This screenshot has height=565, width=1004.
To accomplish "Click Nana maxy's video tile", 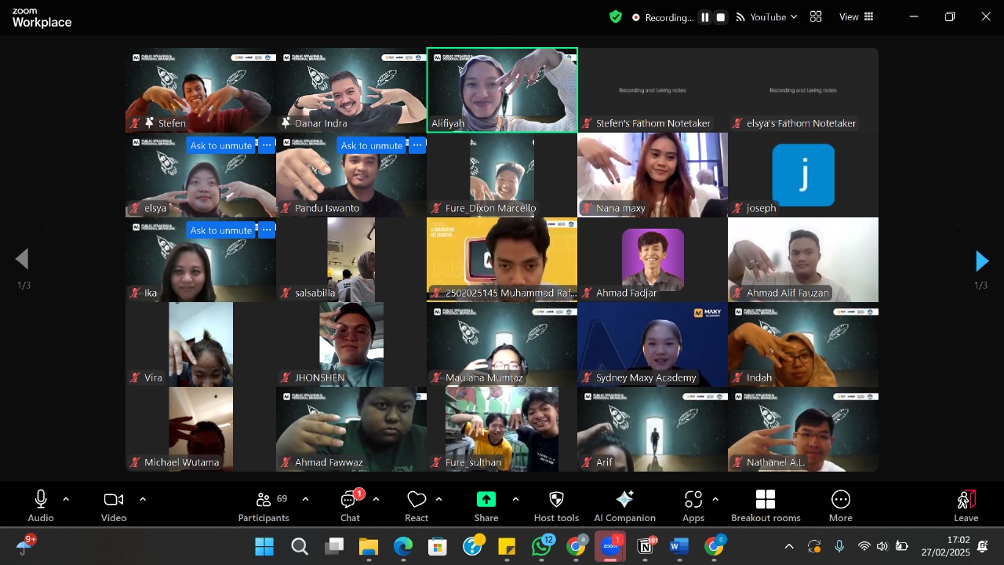I will (x=653, y=175).
